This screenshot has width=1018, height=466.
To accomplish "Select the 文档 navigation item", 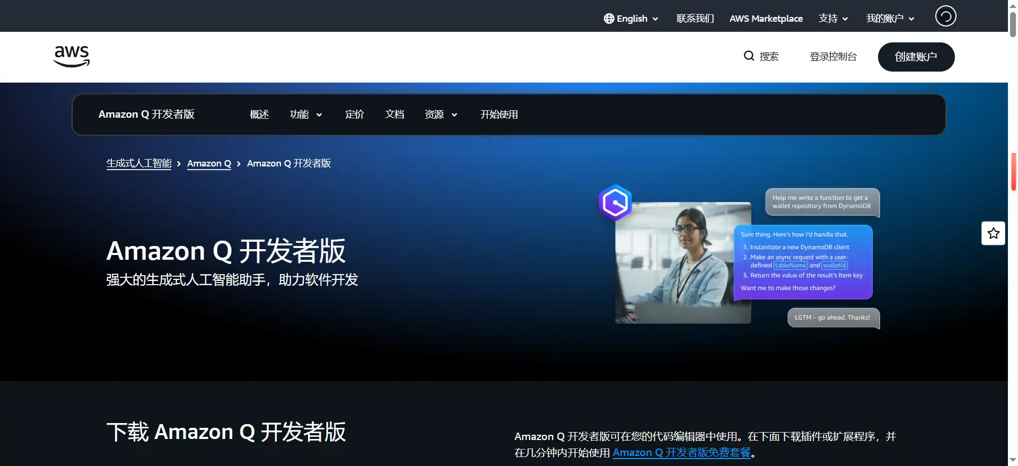I will point(395,115).
